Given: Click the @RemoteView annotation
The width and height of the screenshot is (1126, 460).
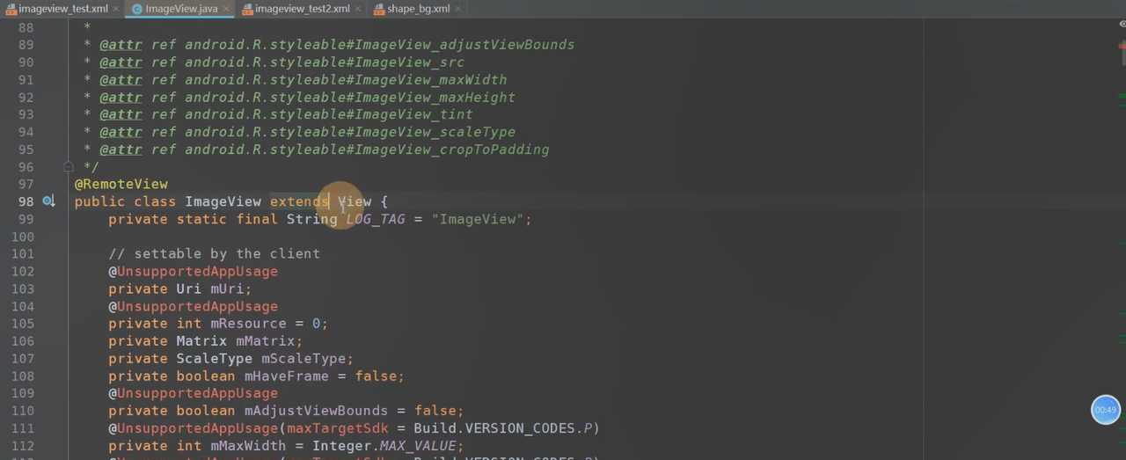Looking at the screenshot, I should 121,184.
